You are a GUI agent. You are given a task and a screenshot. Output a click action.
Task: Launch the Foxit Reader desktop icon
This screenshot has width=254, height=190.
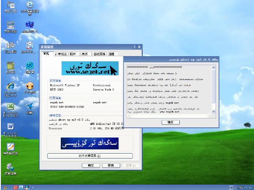pos(11,148)
